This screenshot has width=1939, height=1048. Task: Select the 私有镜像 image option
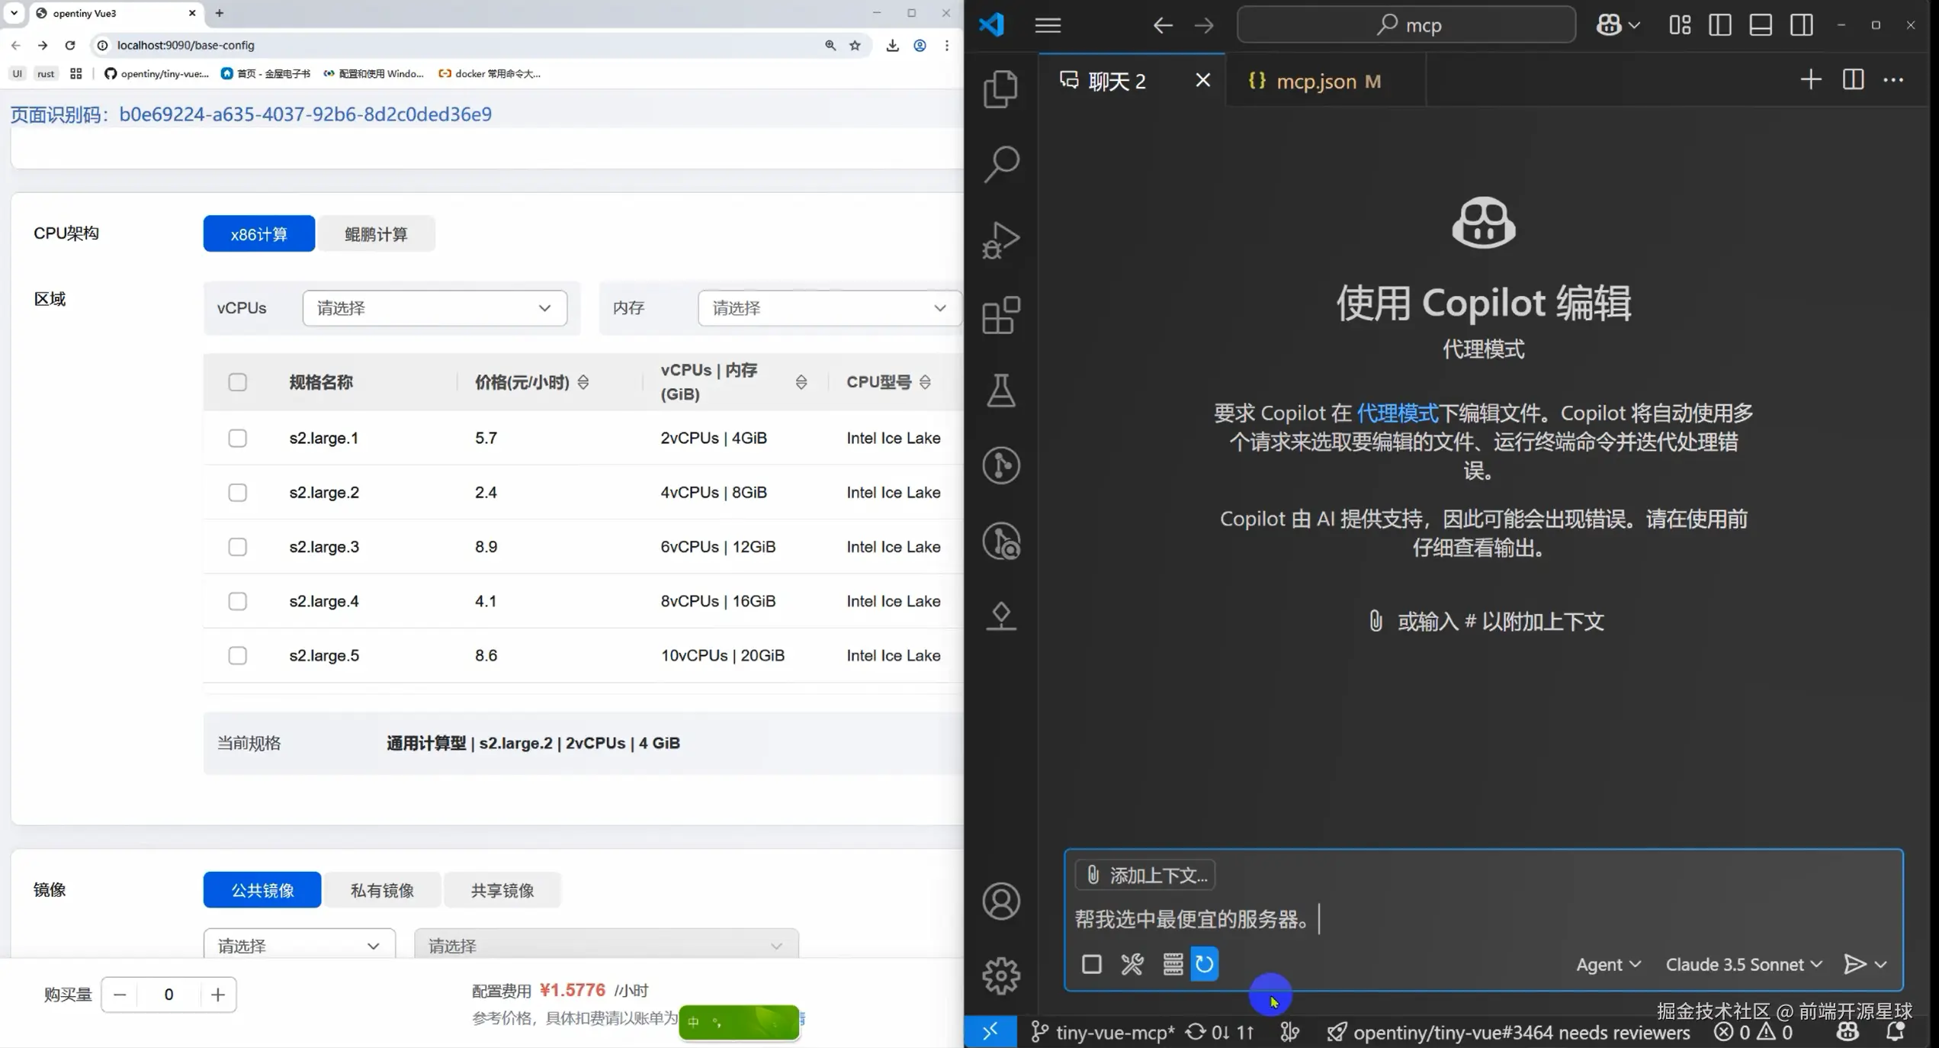tap(383, 890)
